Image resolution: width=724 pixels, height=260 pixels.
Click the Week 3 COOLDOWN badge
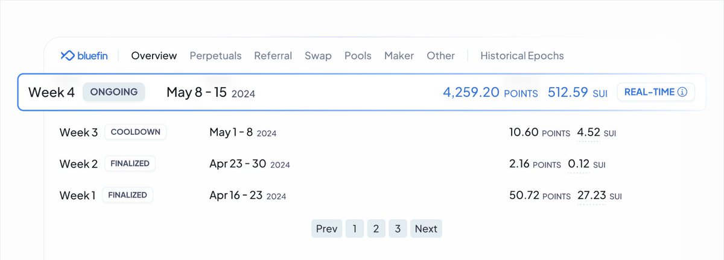pos(135,132)
